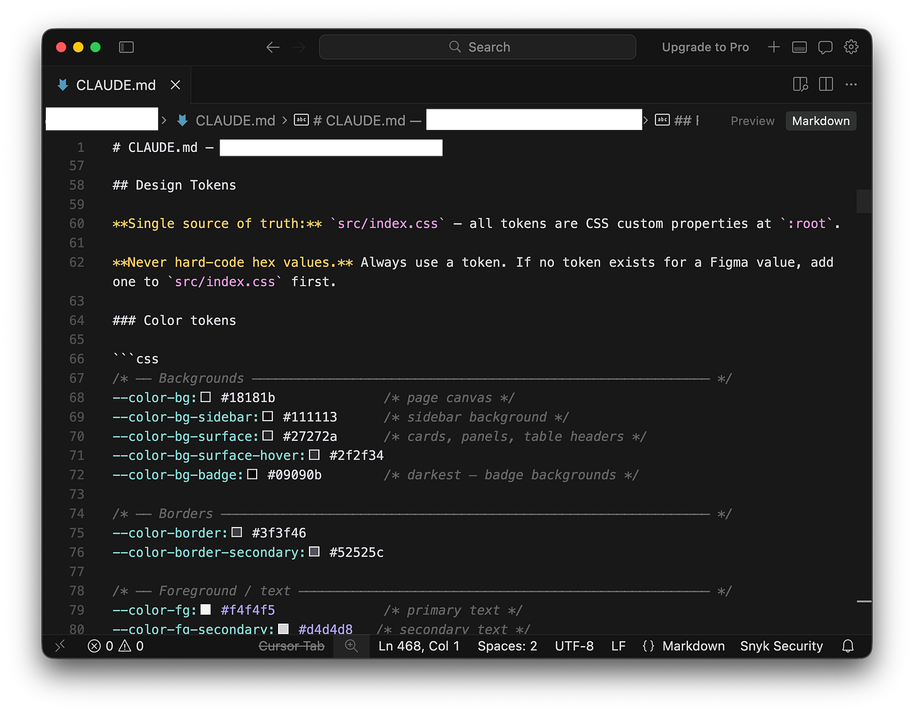Image resolution: width=914 pixels, height=714 pixels.
Task: Open remote window icon in status bar
Action: point(60,646)
